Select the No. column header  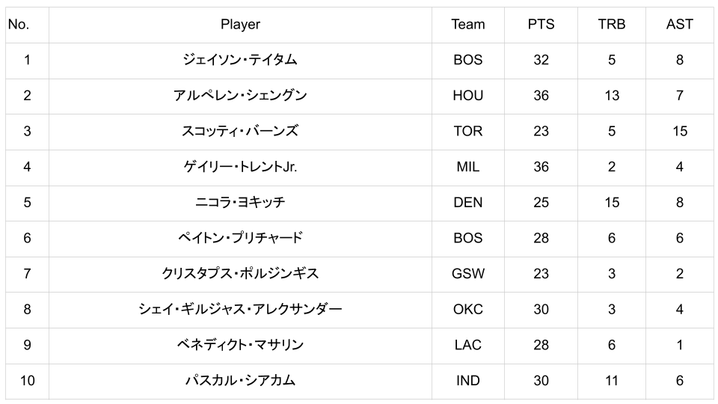pyautogui.click(x=19, y=25)
